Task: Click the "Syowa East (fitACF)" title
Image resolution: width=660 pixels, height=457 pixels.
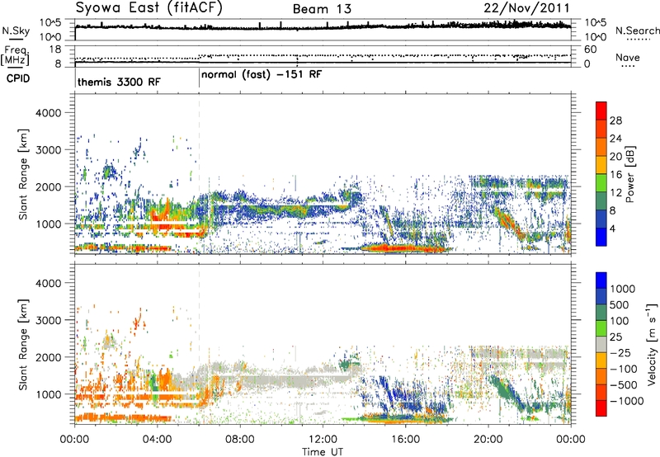Action: click(x=149, y=8)
